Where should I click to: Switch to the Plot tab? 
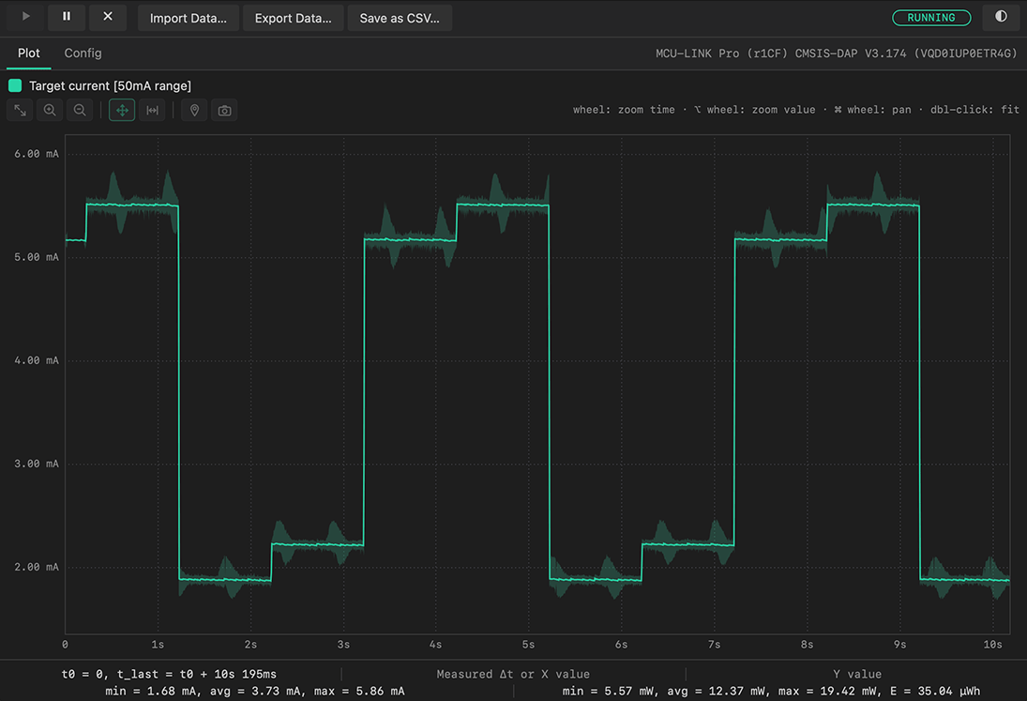(28, 53)
